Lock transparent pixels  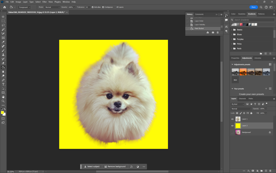[x=237, y=113]
